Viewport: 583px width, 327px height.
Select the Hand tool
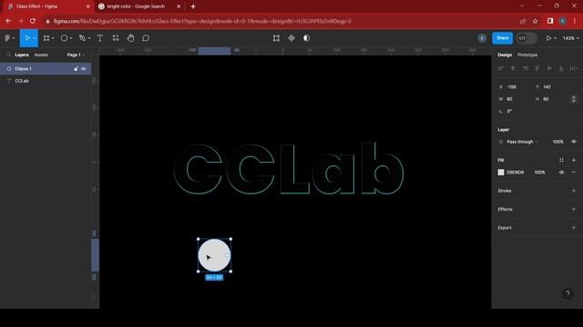pyautogui.click(x=130, y=38)
